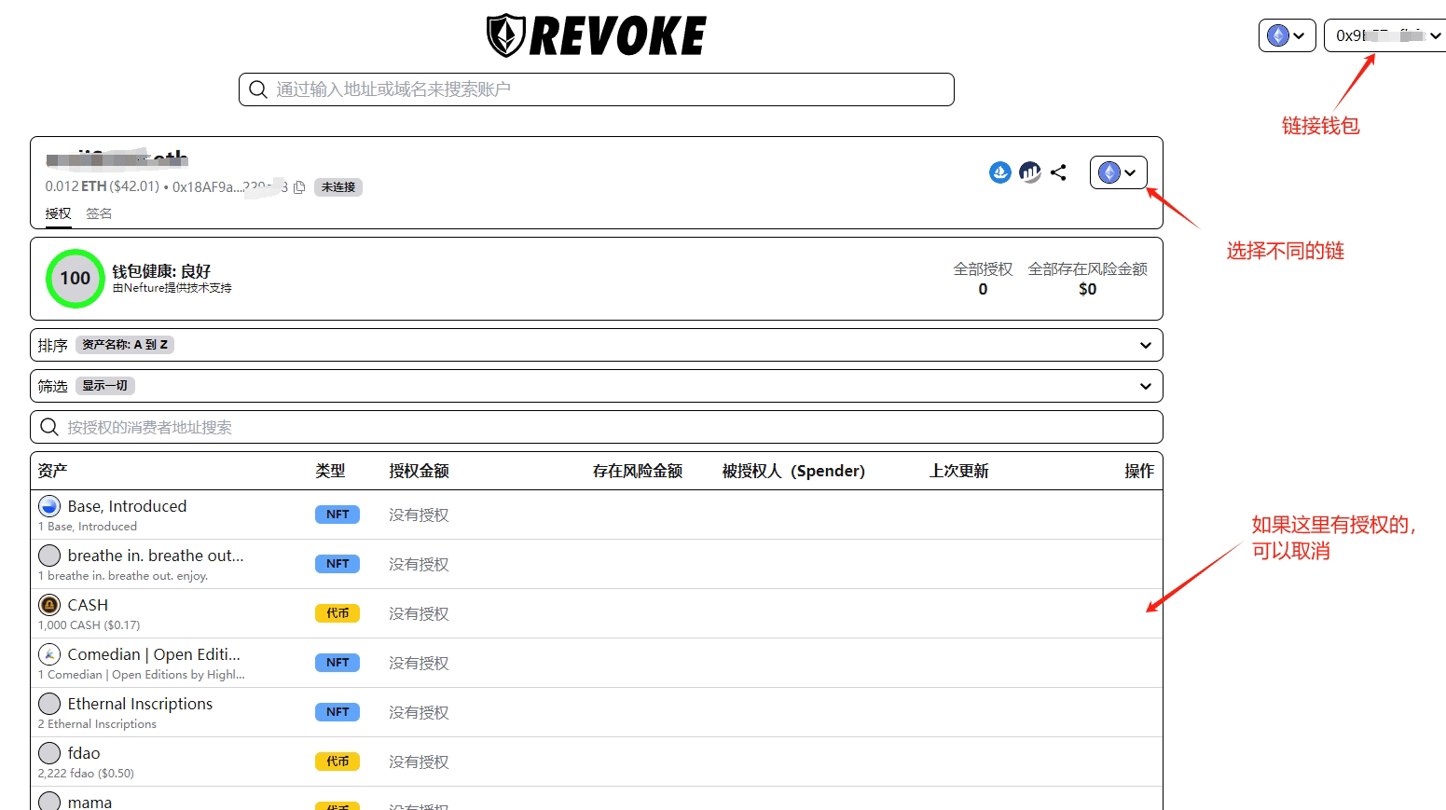This screenshot has width=1446, height=810.
Task: Click the 资产名称: A 到 Z sort tag
Action: [x=125, y=345]
